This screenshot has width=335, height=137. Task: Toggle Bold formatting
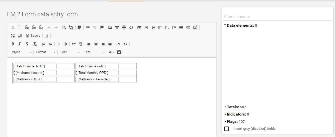(13, 44)
